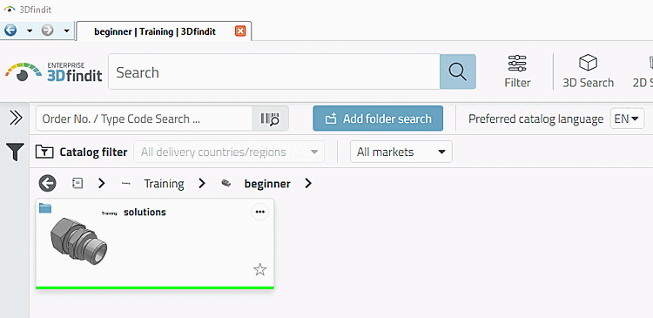This screenshot has width=653, height=318.
Task: Click the catalog root breadcrumb icon
Action: coord(77,183)
